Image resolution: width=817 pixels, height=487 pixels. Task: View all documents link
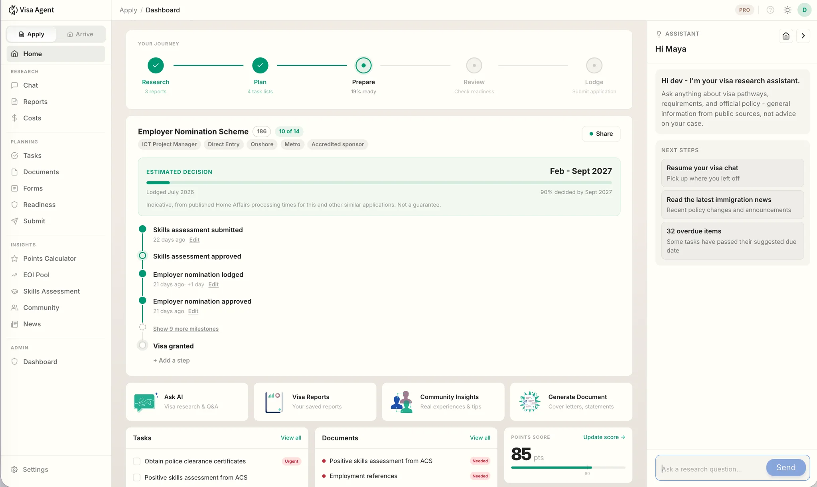(480, 438)
